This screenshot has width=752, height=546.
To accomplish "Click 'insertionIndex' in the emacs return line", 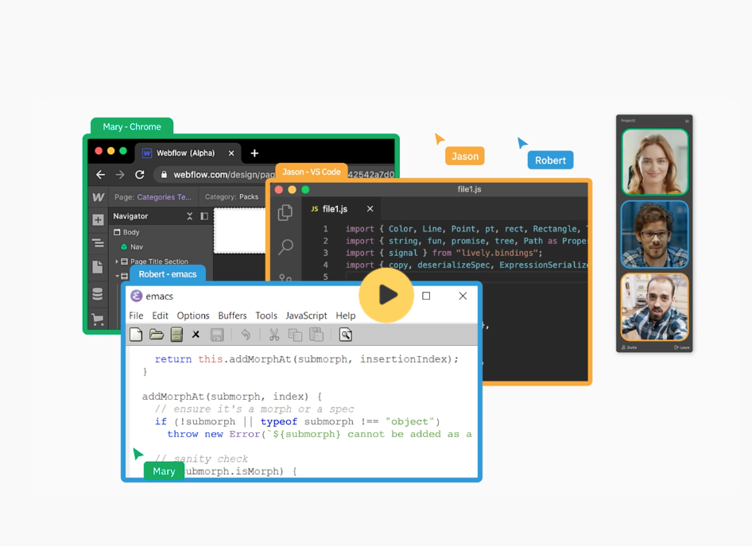I will click(404, 359).
